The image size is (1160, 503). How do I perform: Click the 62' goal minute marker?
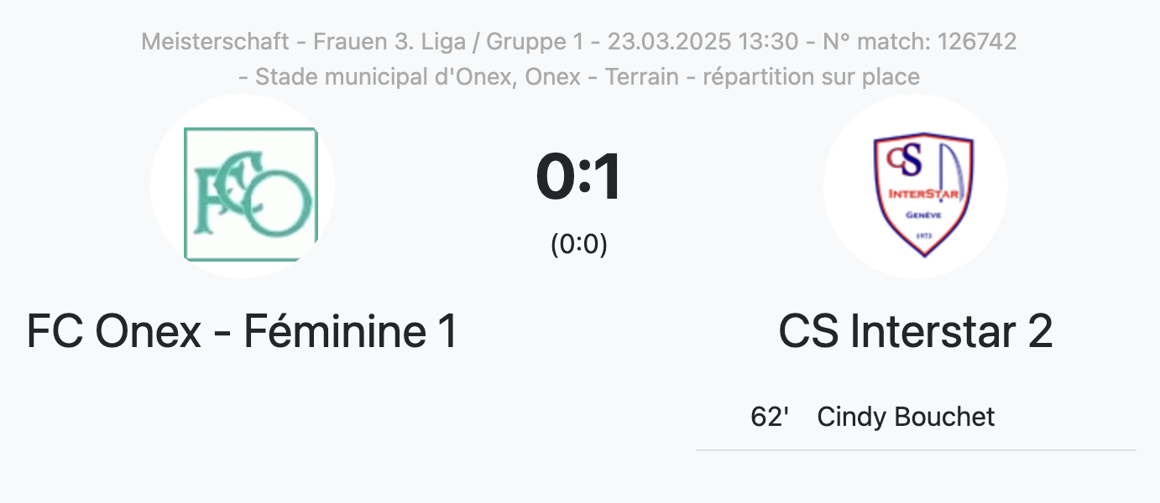(x=770, y=417)
